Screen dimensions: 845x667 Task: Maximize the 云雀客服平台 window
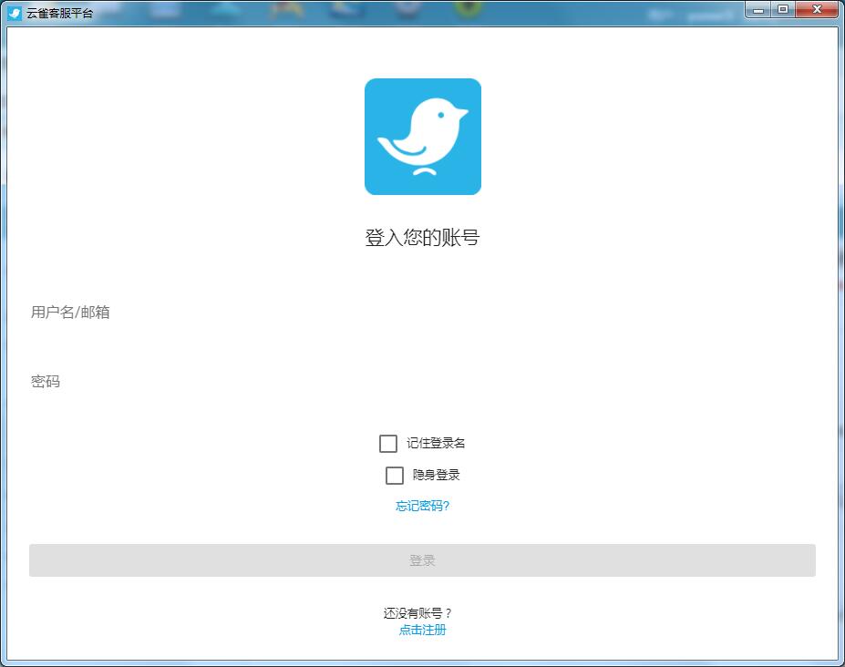(783, 10)
